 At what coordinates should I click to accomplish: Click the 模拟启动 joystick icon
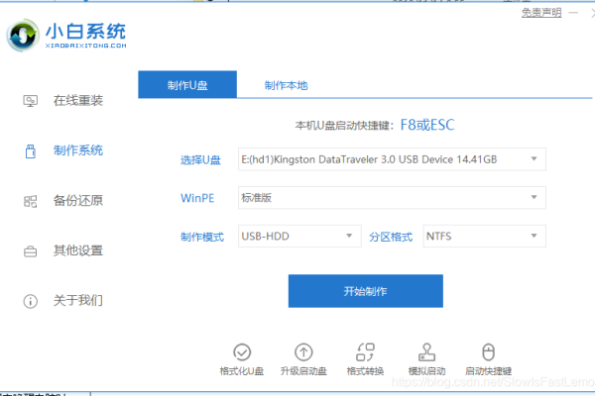click(426, 352)
